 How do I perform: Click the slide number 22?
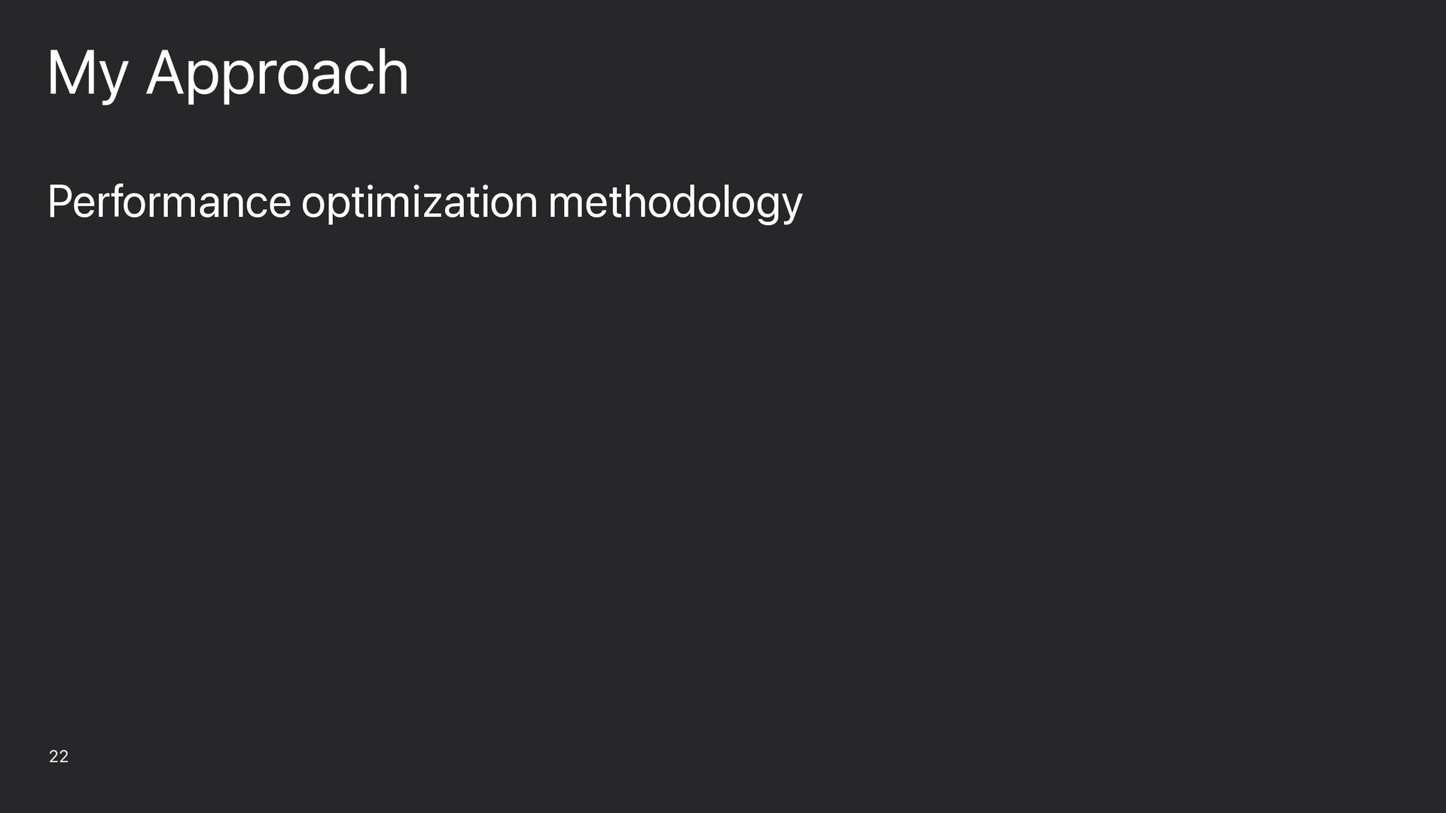pyautogui.click(x=59, y=757)
